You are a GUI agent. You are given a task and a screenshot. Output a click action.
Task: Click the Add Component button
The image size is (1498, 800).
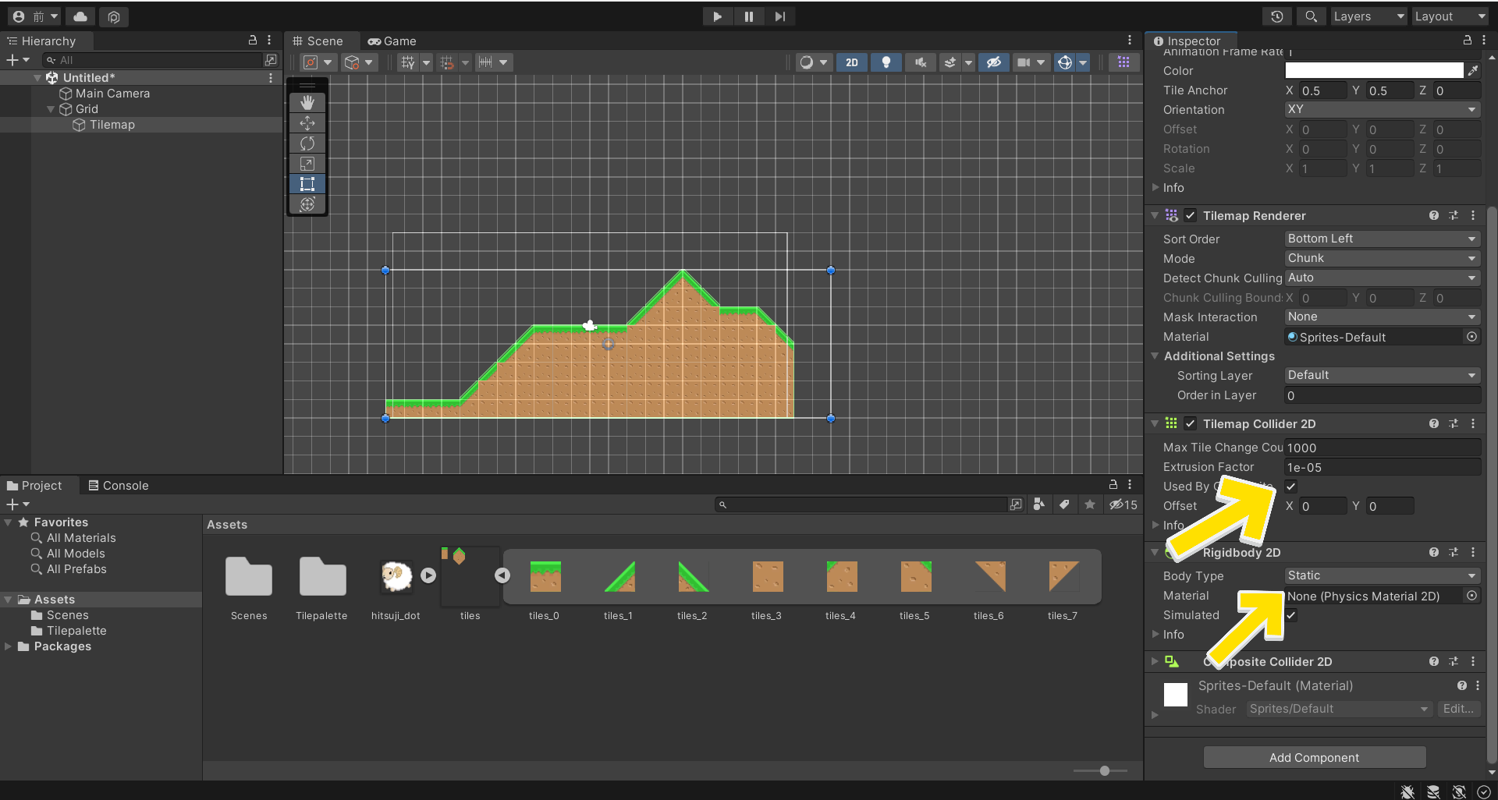1314,757
